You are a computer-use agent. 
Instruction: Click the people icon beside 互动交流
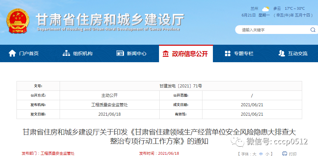click(282, 53)
